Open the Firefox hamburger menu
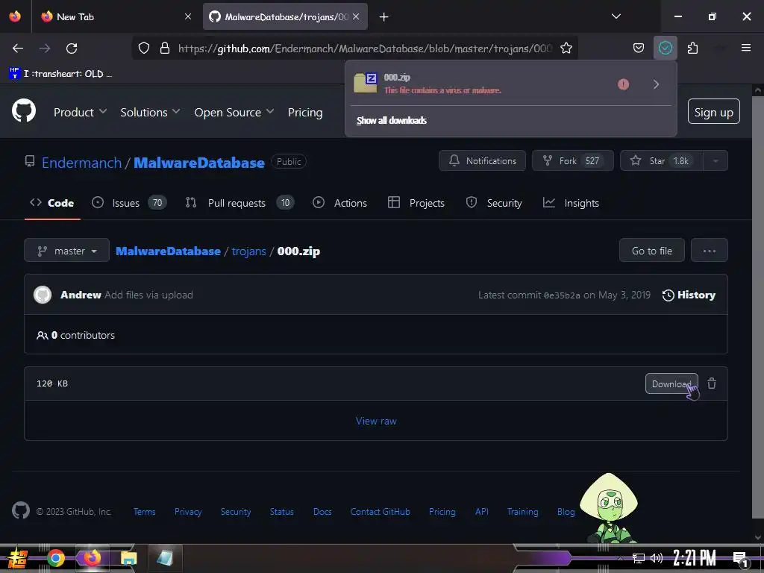Viewport: 764px width, 573px height. [745, 48]
